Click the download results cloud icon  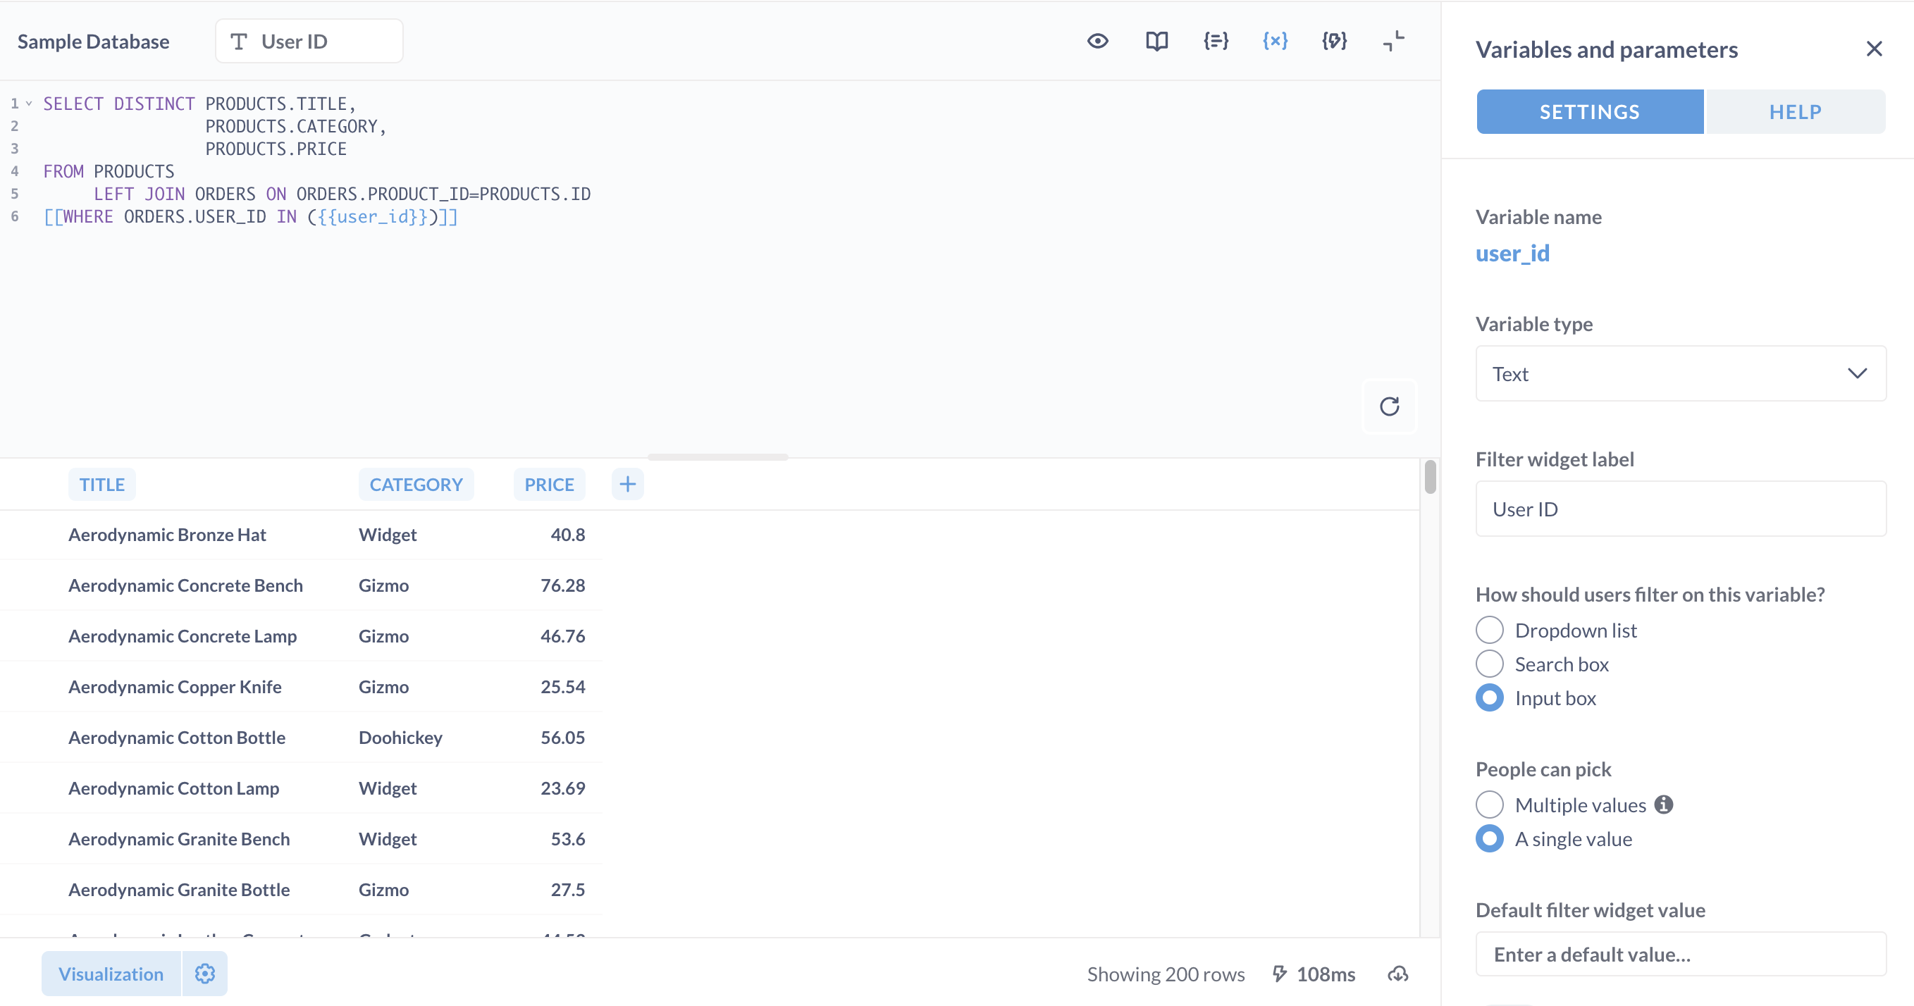point(1397,974)
